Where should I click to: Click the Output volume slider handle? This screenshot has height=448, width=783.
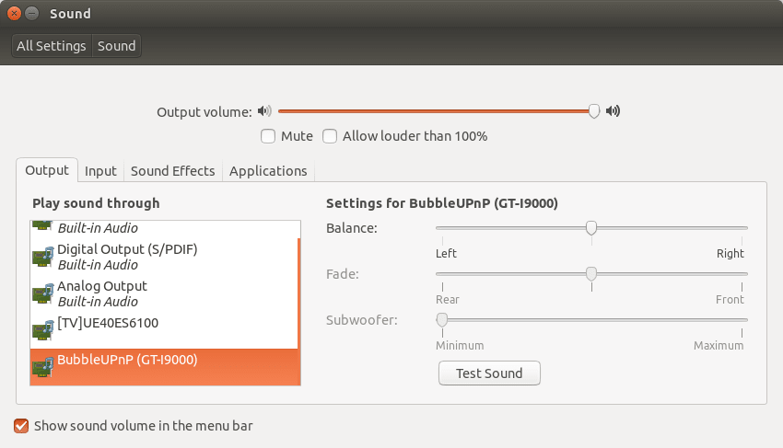pos(594,110)
